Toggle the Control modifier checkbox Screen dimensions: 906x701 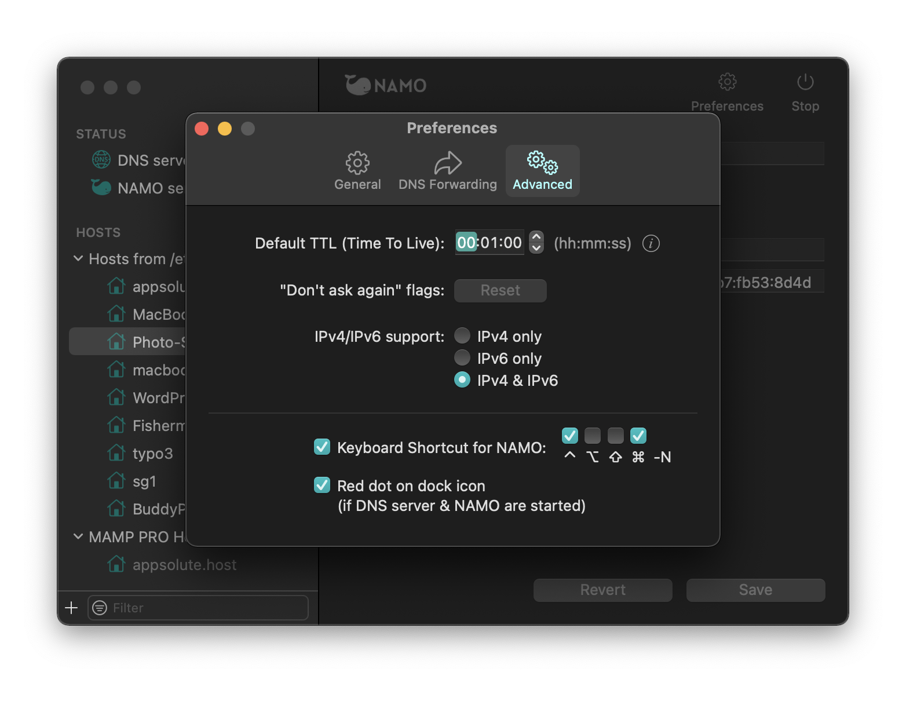coord(570,435)
